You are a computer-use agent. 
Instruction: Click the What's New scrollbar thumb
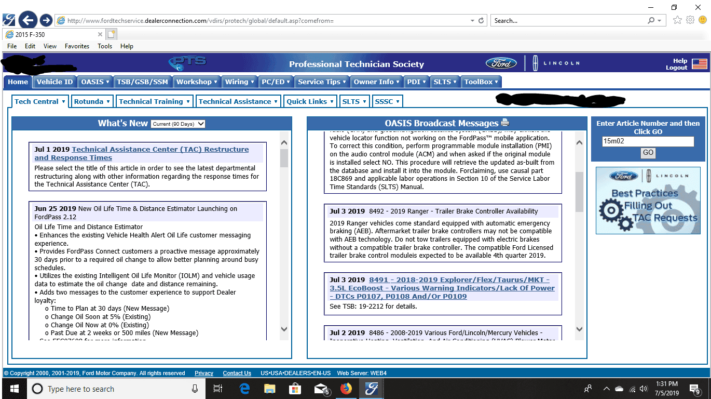click(x=284, y=158)
